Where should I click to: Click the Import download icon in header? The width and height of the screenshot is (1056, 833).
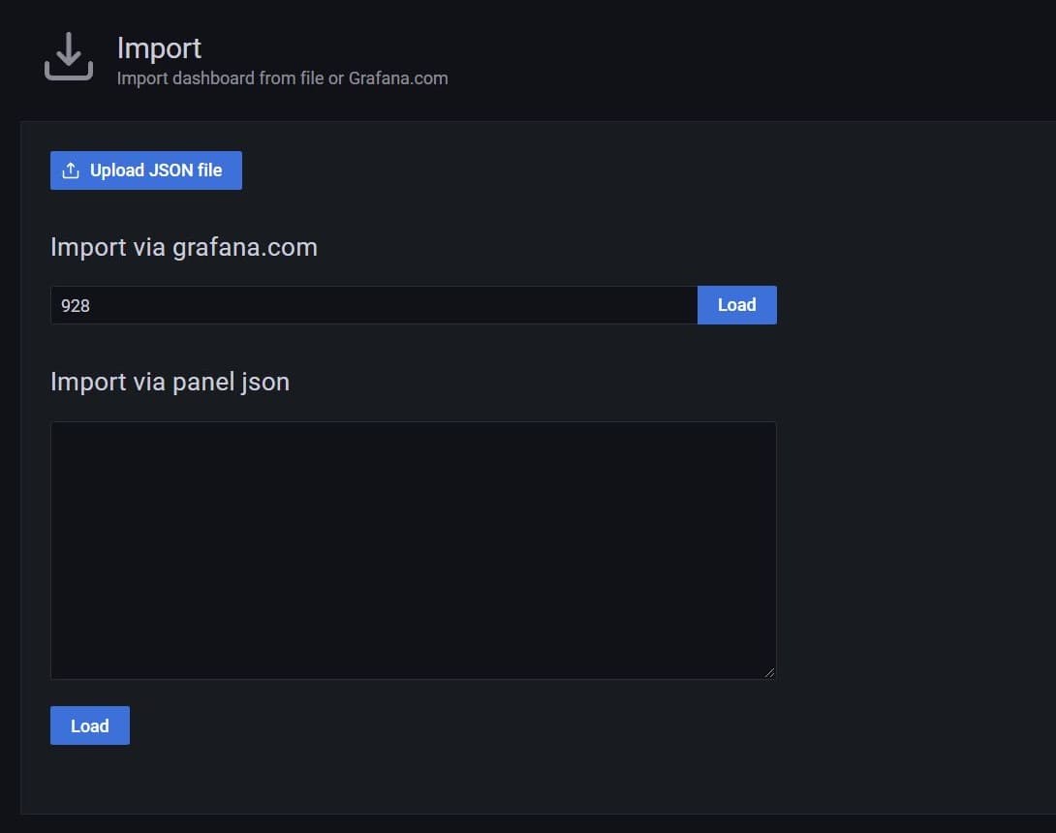point(69,56)
